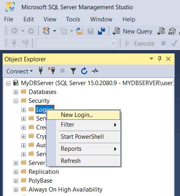180x196 pixels.
Task: Choose Start PowerShell from context menu
Action: click(x=83, y=137)
